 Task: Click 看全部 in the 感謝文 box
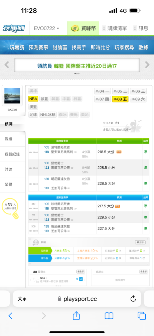pos(143,271)
